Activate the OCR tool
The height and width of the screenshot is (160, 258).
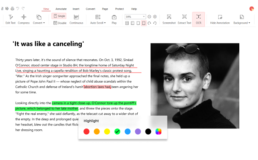click(x=198, y=19)
